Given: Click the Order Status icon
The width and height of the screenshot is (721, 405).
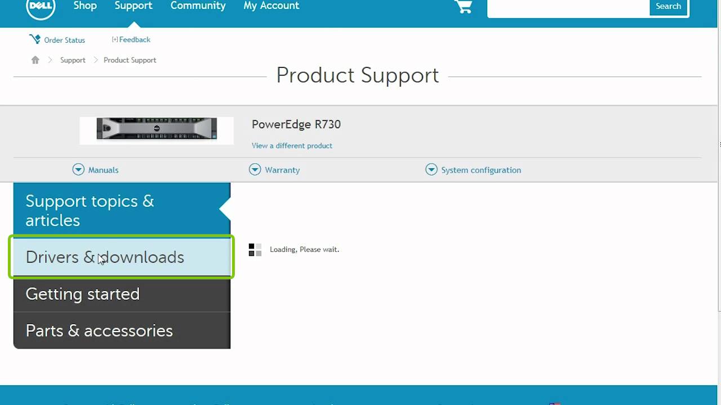Looking at the screenshot, I should pos(35,39).
